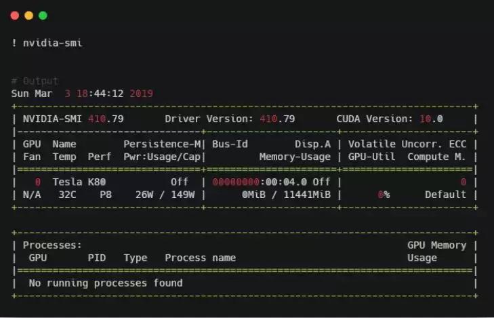Click the yellow minimize window button
This screenshot has height=318, width=494.
[x=28, y=15]
